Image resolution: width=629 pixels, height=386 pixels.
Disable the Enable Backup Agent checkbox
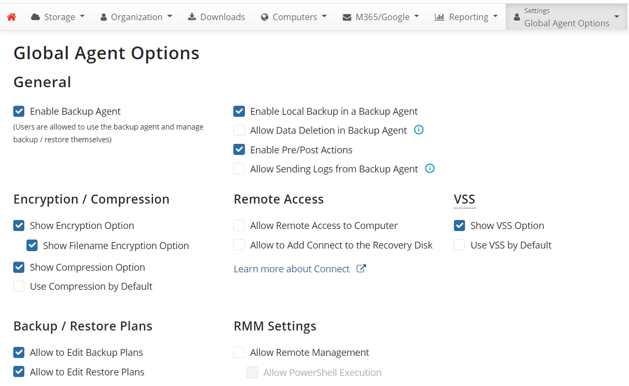pos(19,112)
